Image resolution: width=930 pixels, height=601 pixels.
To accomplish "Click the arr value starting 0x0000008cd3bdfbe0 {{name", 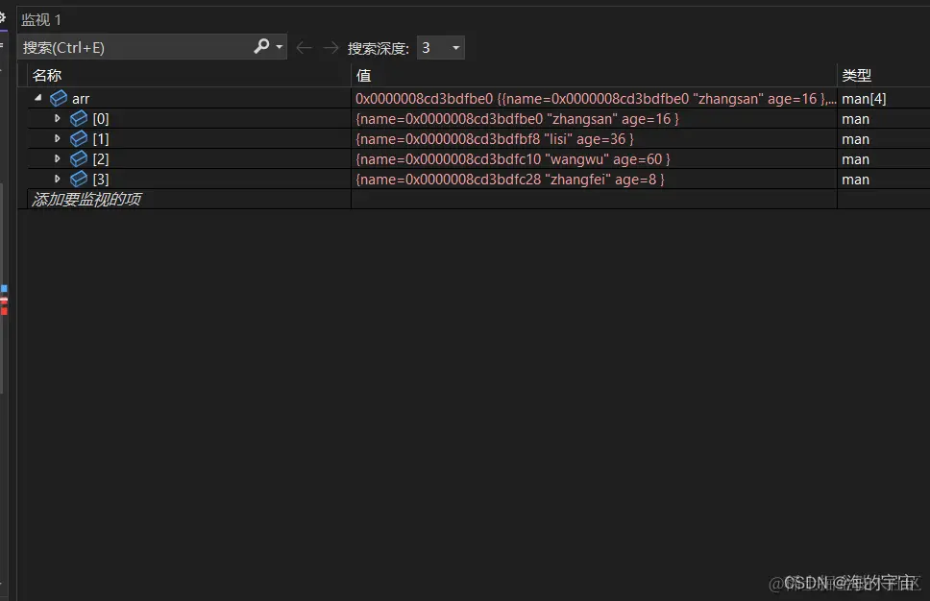I will (596, 99).
